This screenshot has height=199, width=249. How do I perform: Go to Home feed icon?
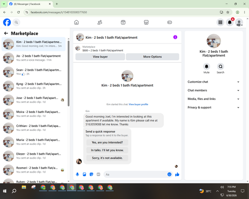click(x=76, y=22)
